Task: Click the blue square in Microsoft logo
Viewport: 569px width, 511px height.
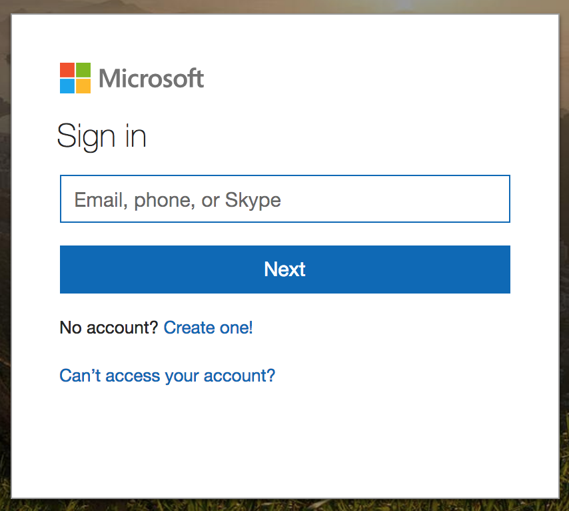Action: 67,86
